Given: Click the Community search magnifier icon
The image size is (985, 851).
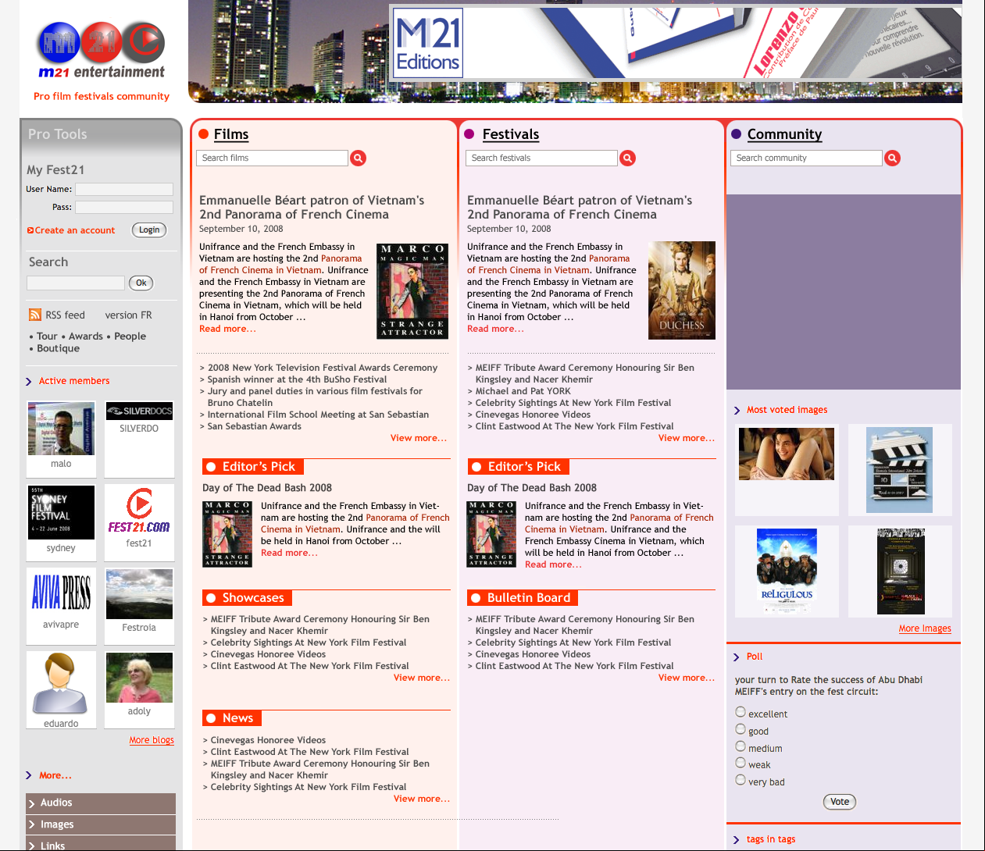Looking at the screenshot, I should [893, 158].
